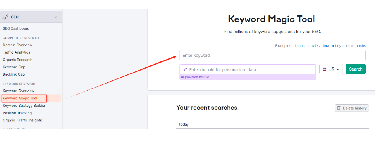375x162 pixels.
Task: Select Organic Research menu item
Action: [x=17, y=60]
